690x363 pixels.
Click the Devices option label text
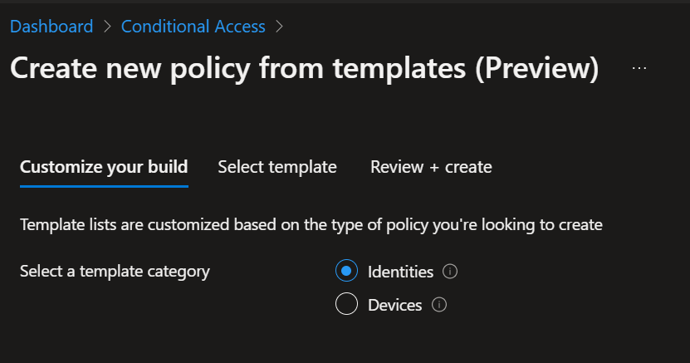[x=394, y=306]
